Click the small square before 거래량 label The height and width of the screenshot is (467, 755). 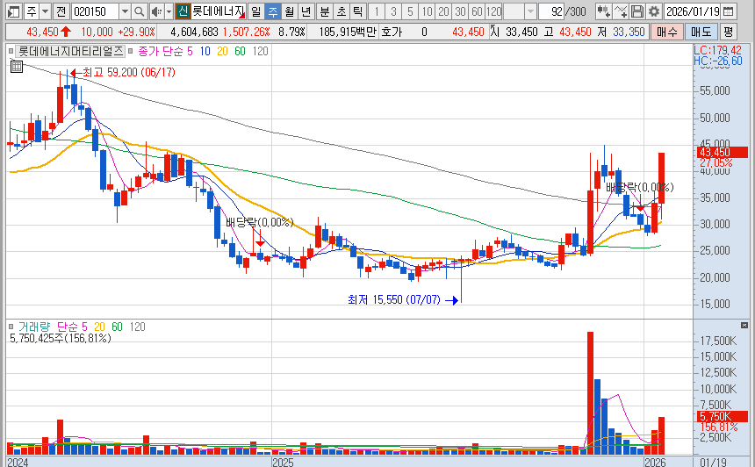pos(11,327)
